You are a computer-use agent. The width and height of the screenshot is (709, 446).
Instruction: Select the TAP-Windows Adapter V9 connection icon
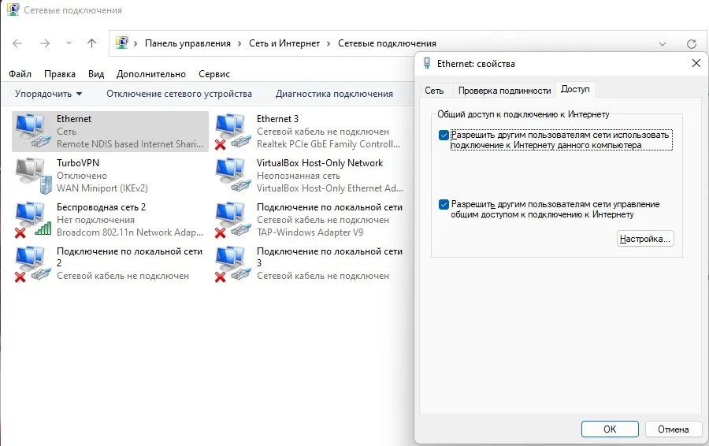pos(233,219)
